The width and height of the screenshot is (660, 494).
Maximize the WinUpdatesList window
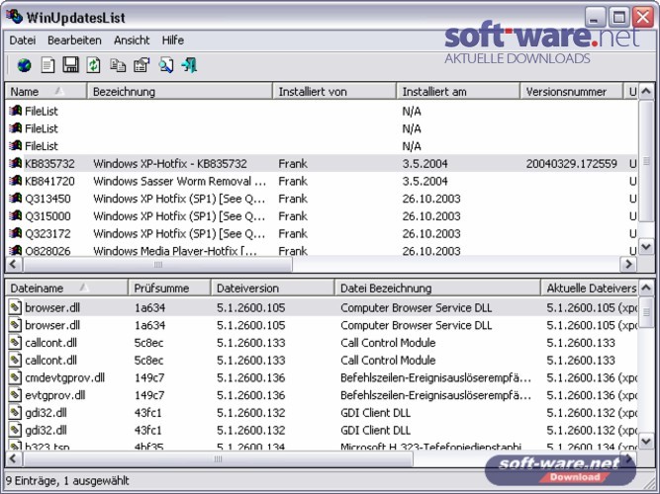pyautogui.click(x=619, y=18)
